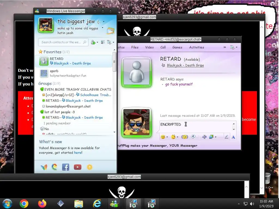Open the Files menu in chat window
This screenshot has height=209, width=279.
click(x=135, y=47)
